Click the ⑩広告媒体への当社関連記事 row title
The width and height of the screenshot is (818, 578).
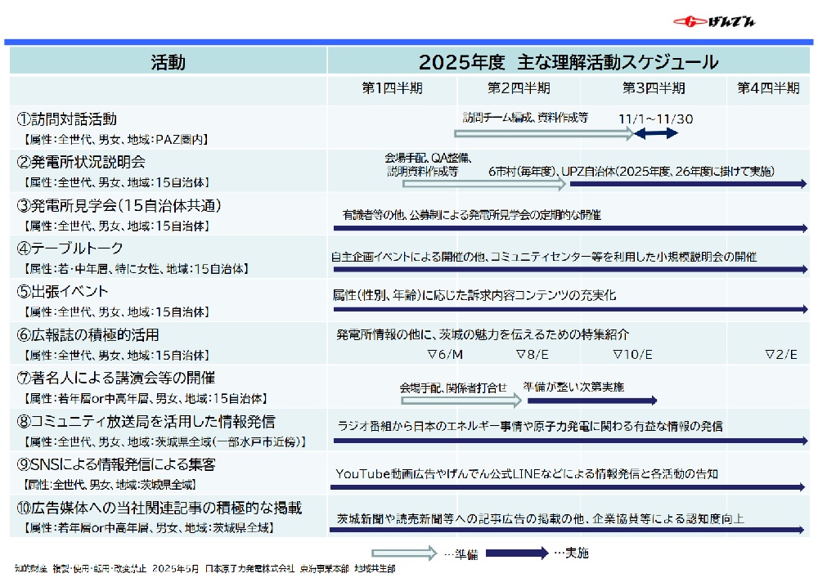(x=160, y=508)
